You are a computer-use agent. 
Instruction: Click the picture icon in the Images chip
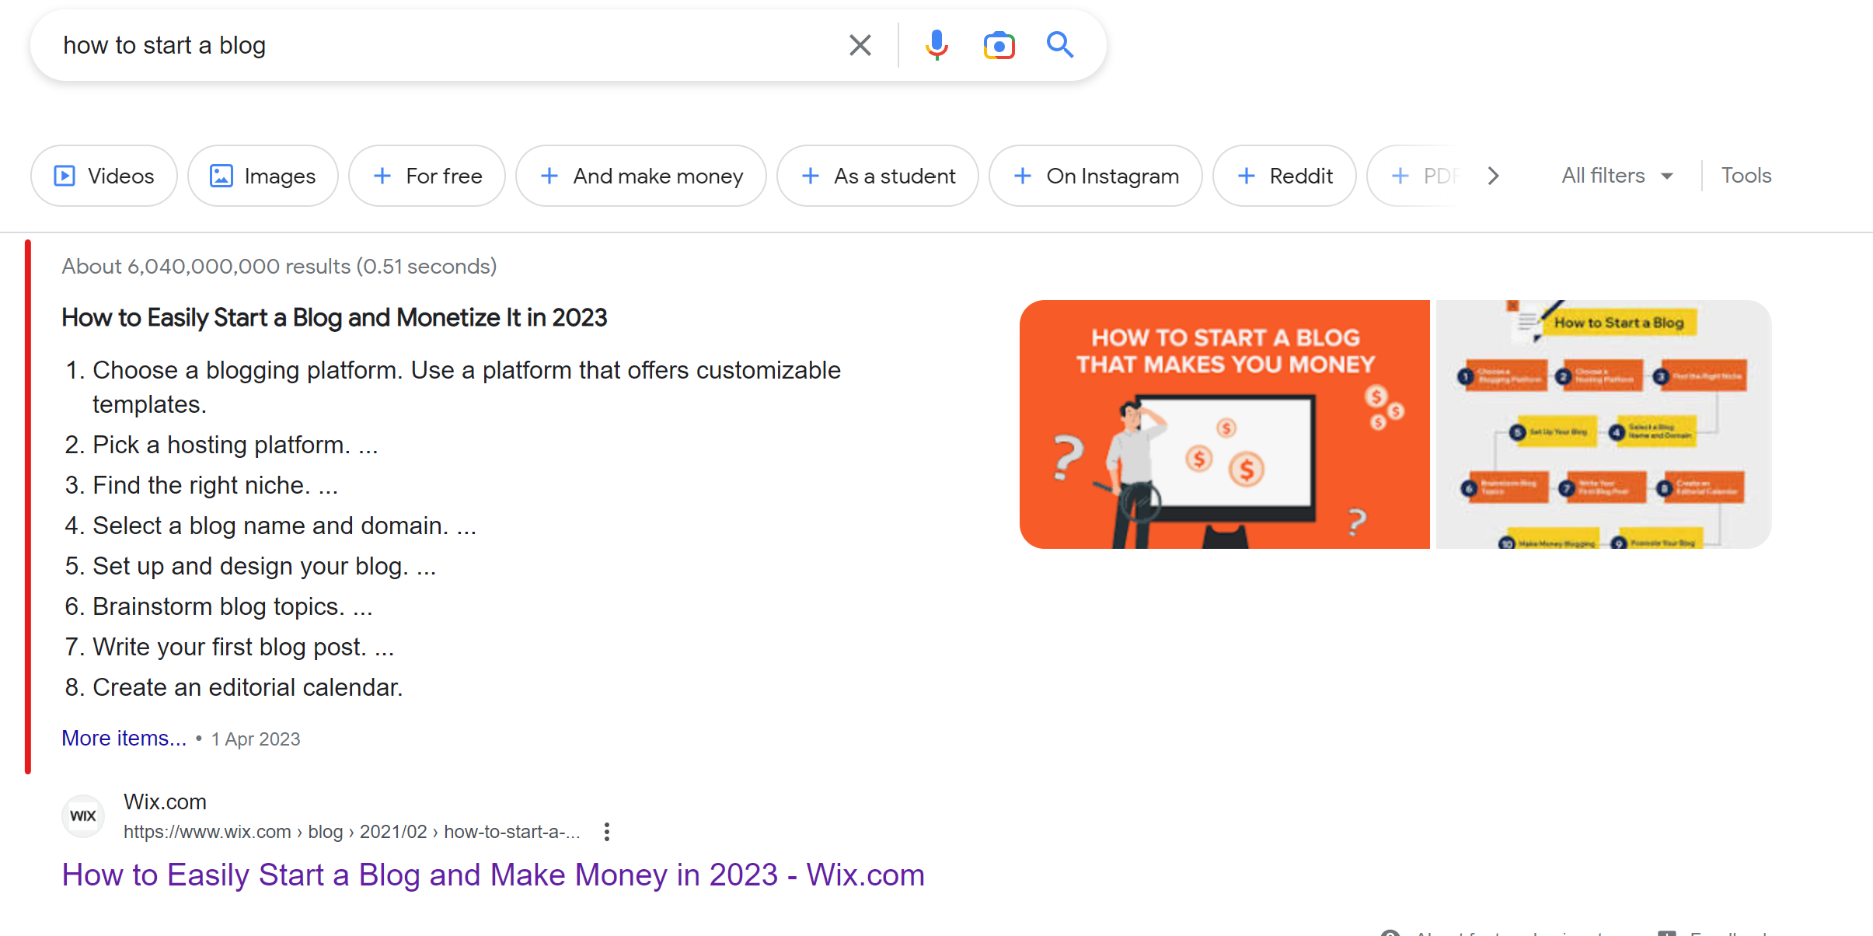(x=221, y=176)
